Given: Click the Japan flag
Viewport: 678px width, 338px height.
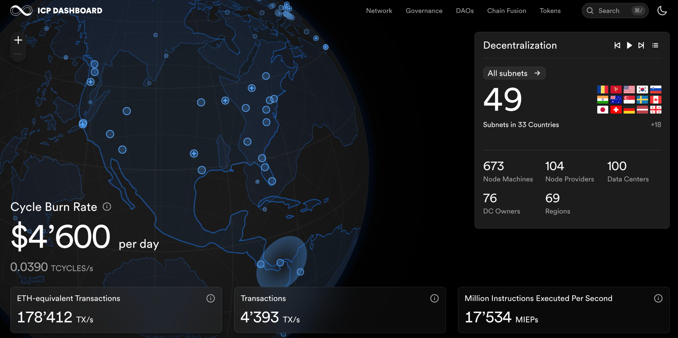Looking at the screenshot, I should tap(603, 110).
